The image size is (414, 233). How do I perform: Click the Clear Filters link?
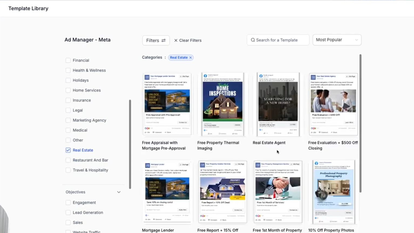coord(190,40)
